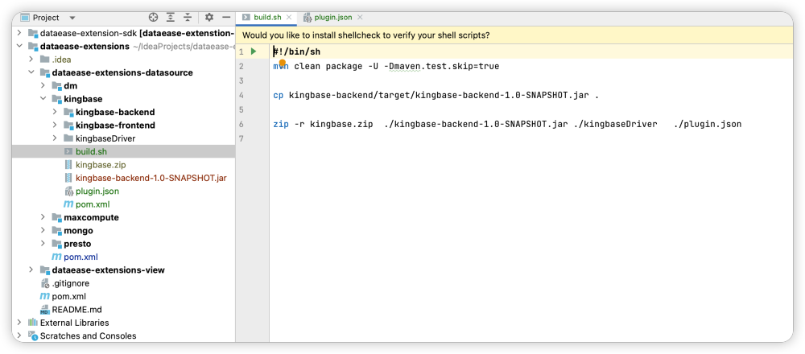The height and width of the screenshot is (354, 805).
Task: Click the kingbase.zip archive icon
Action: 68,165
